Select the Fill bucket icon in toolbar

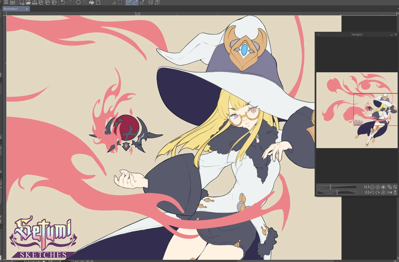pos(91,2)
